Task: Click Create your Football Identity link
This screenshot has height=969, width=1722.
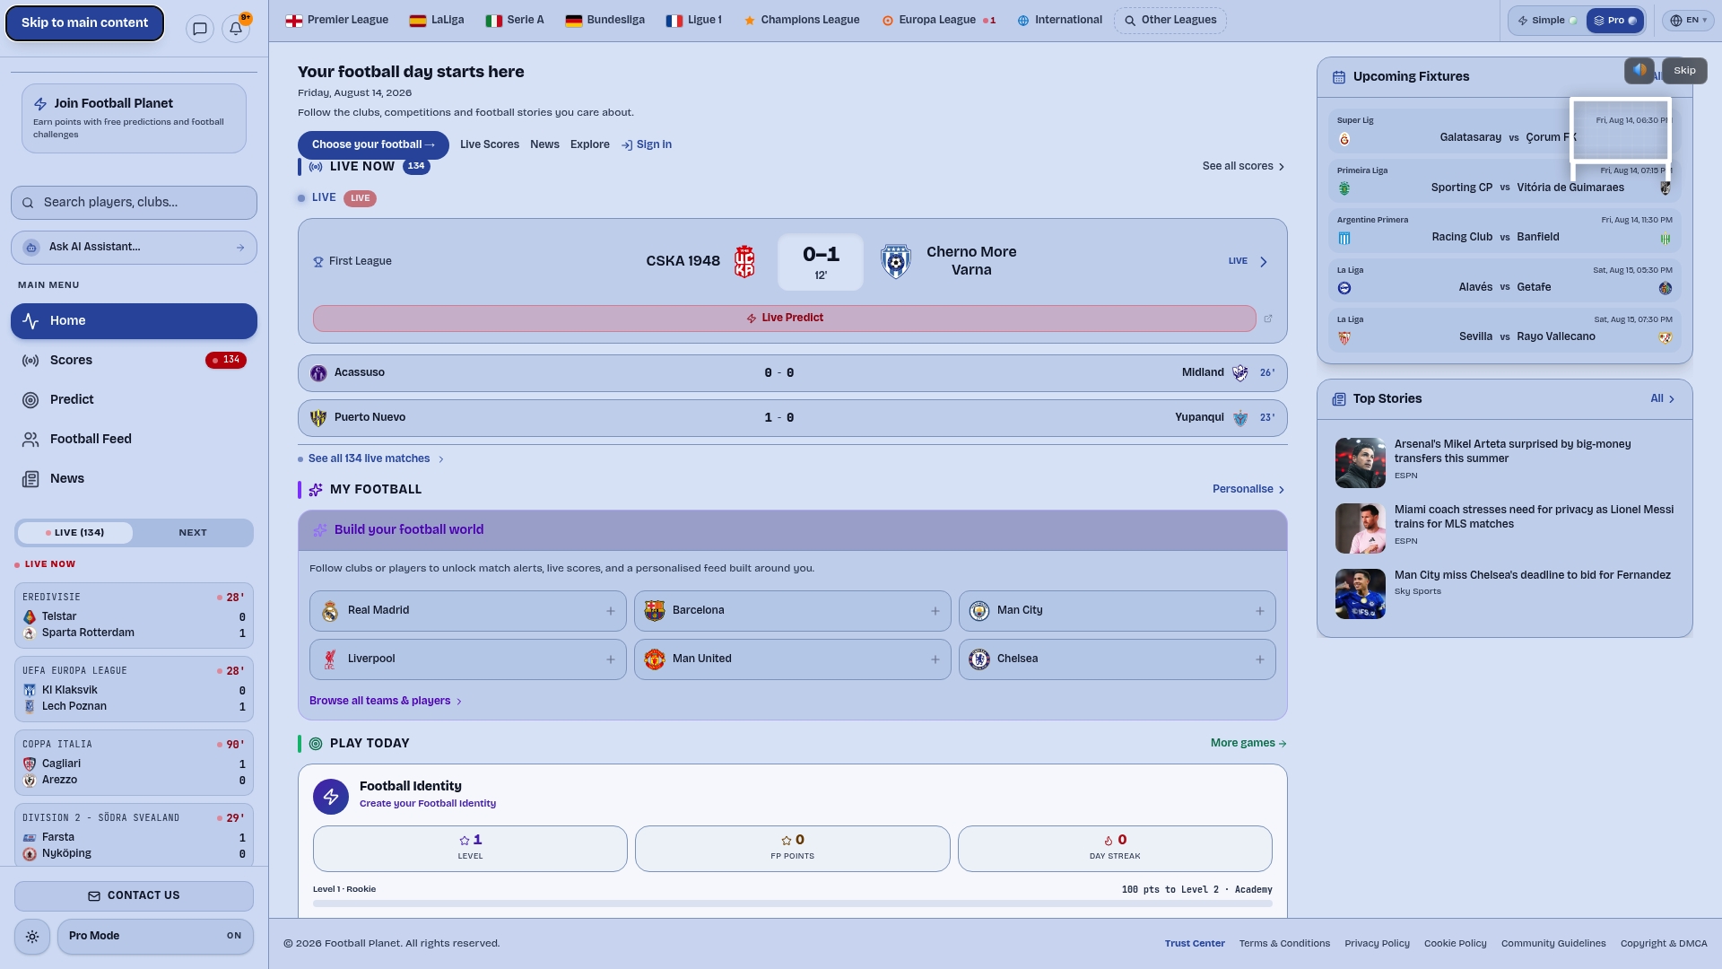Action: [428, 804]
